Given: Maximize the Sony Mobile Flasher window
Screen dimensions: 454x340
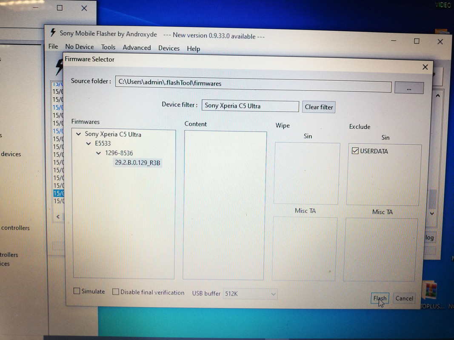Looking at the screenshot, I should 417,41.
